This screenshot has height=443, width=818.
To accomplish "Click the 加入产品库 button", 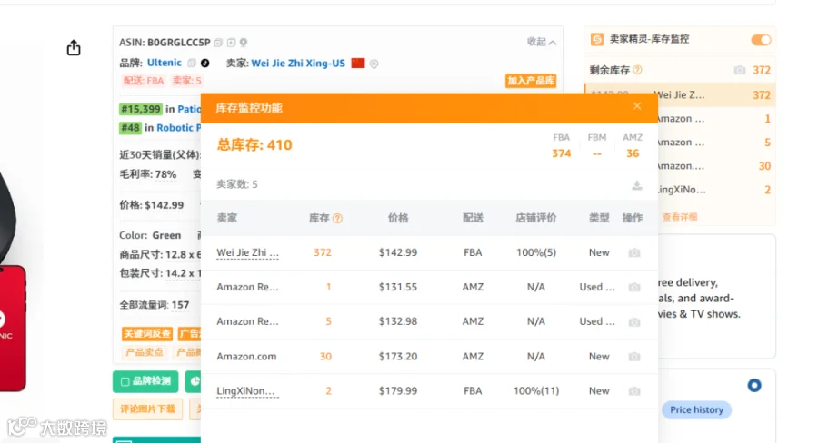I will tap(531, 81).
